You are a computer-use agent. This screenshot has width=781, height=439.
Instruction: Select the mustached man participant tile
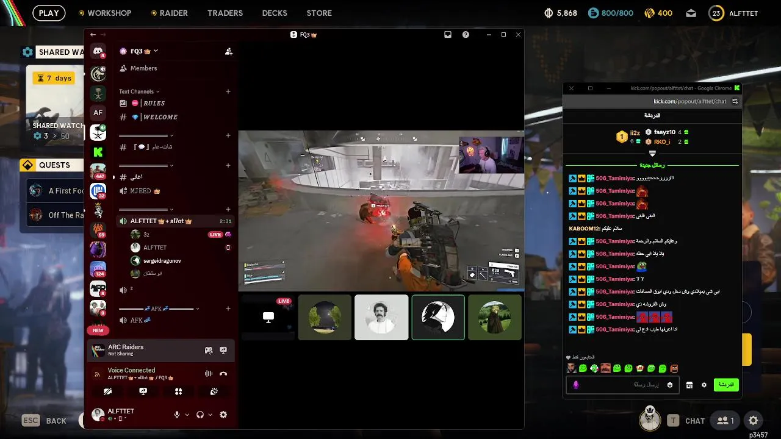click(x=381, y=317)
